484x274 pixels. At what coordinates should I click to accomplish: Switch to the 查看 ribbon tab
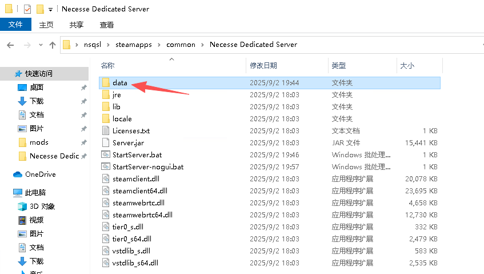click(x=107, y=25)
